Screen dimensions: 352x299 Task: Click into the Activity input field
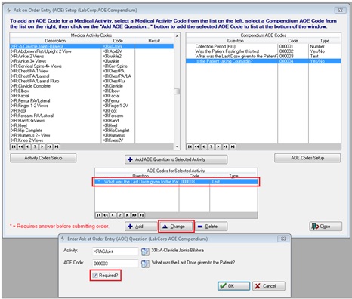(x=116, y=251)
